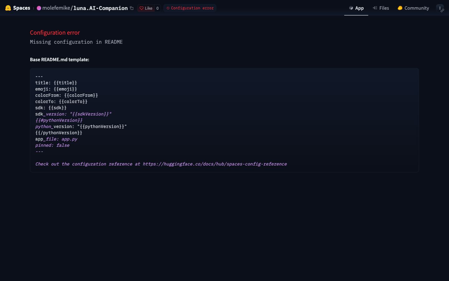Click the Hugging Face logo icon
Image resolution: width=449 pixels, height=281 pixels.
[8, 8]
